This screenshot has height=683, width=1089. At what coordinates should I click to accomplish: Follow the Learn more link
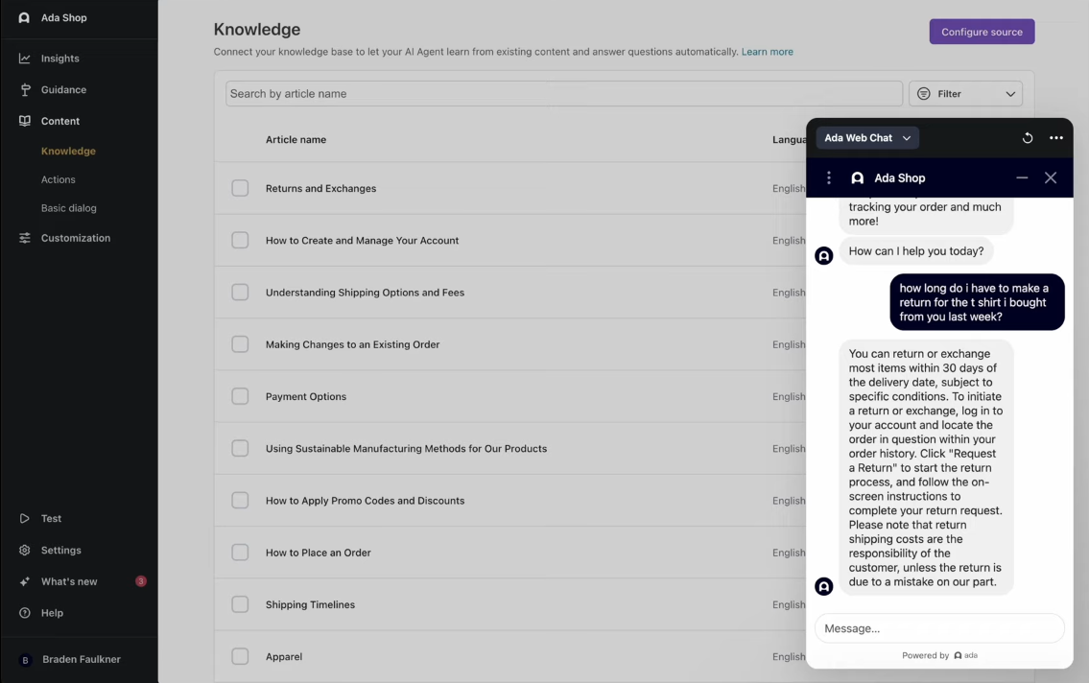pyautogui.click(x=767, y=52)
